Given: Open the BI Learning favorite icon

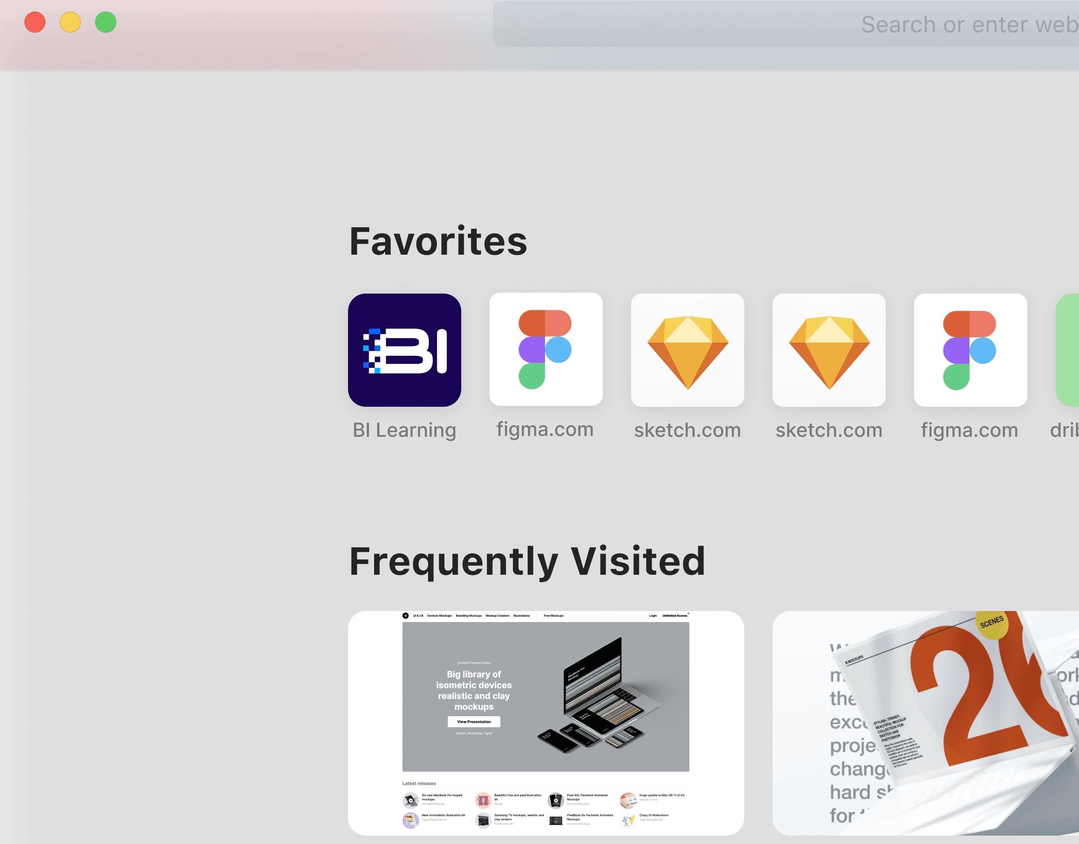Looking at the screenshot, I should pos(404,350).
